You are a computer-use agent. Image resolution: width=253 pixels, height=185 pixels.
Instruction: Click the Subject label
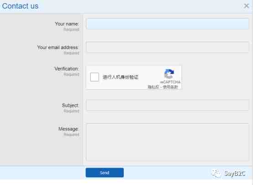point(70,105)
